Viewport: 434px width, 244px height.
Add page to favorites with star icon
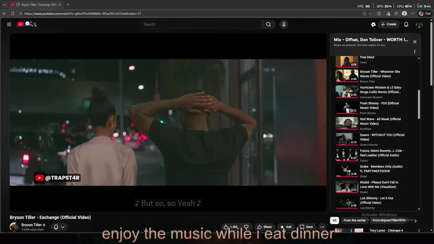coord(371,14)
